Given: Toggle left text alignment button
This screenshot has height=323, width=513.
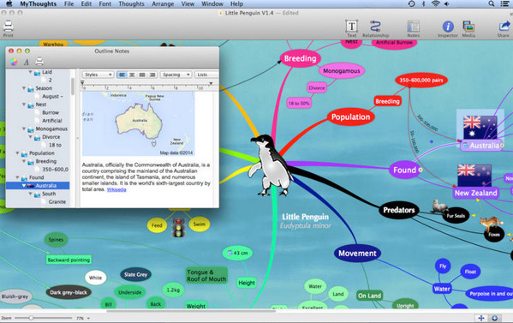Looking at the screenshot, I should click(x=122, y=75).
